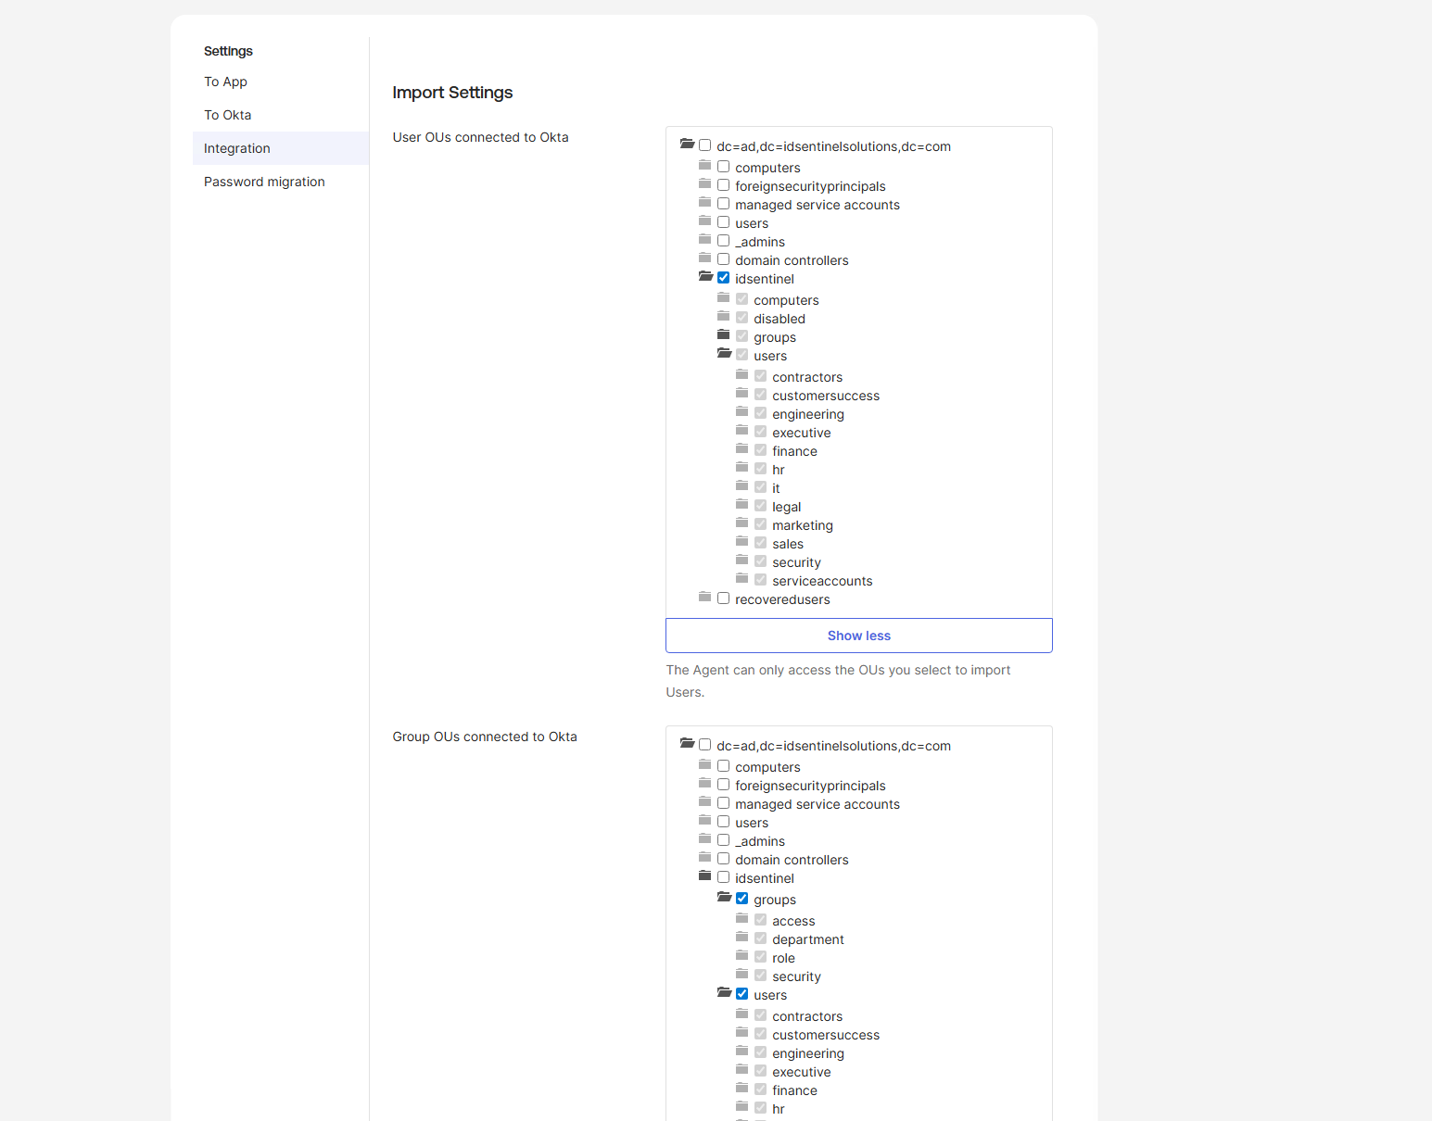The height and width of the screenshot is (1121, 1432).
Task: Click folder icon beside legal in User OUs
Action: [x=741, y=505]
